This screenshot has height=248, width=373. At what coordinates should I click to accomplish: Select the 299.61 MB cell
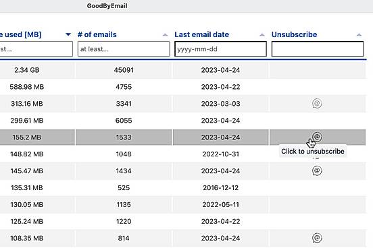coord(37,121)
